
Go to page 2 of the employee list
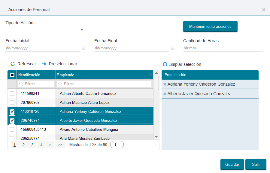tap(23, 145)
